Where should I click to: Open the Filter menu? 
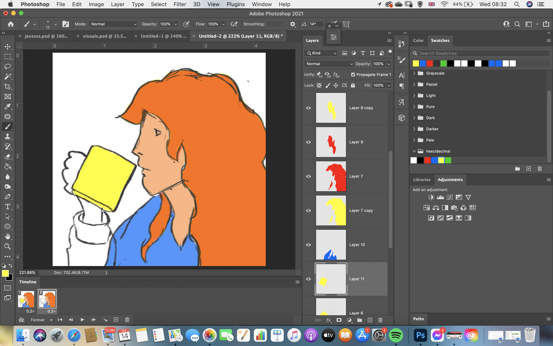(179, 4)
